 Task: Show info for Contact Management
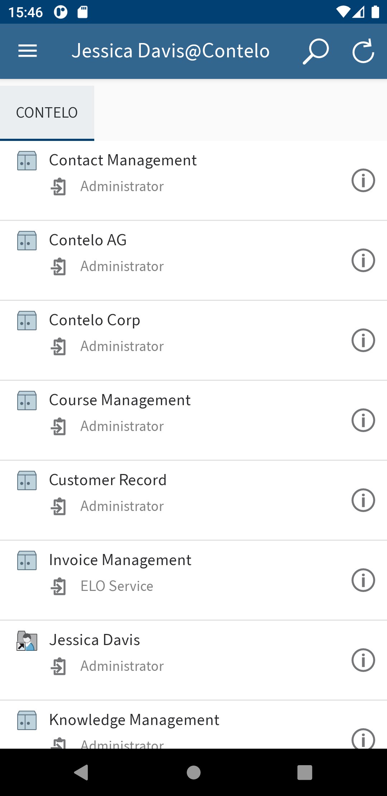click(363, 180)
